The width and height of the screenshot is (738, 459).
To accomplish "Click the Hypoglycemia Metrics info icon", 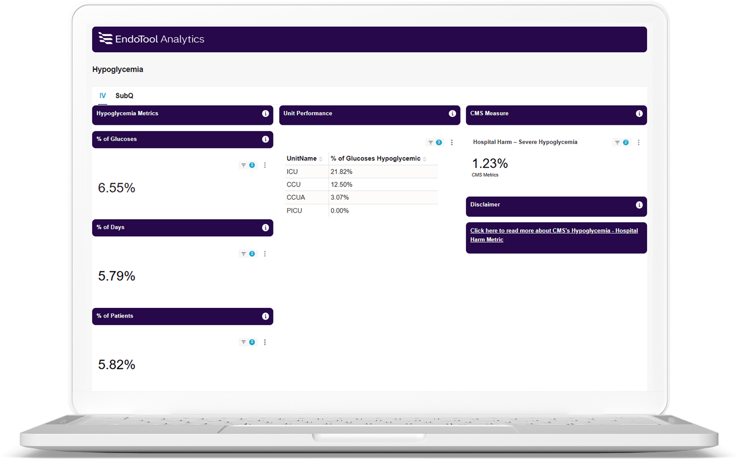I will 265,114.
